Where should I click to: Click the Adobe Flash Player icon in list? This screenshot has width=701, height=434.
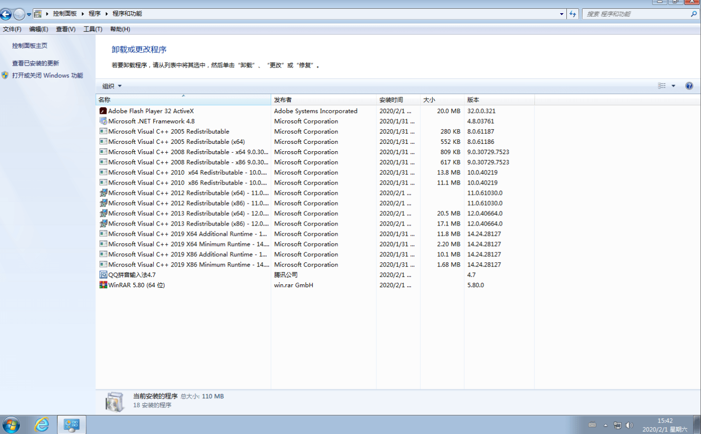[x=103, y=111]
